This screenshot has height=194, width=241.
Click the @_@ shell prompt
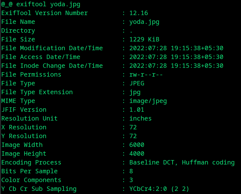(7, 4)
